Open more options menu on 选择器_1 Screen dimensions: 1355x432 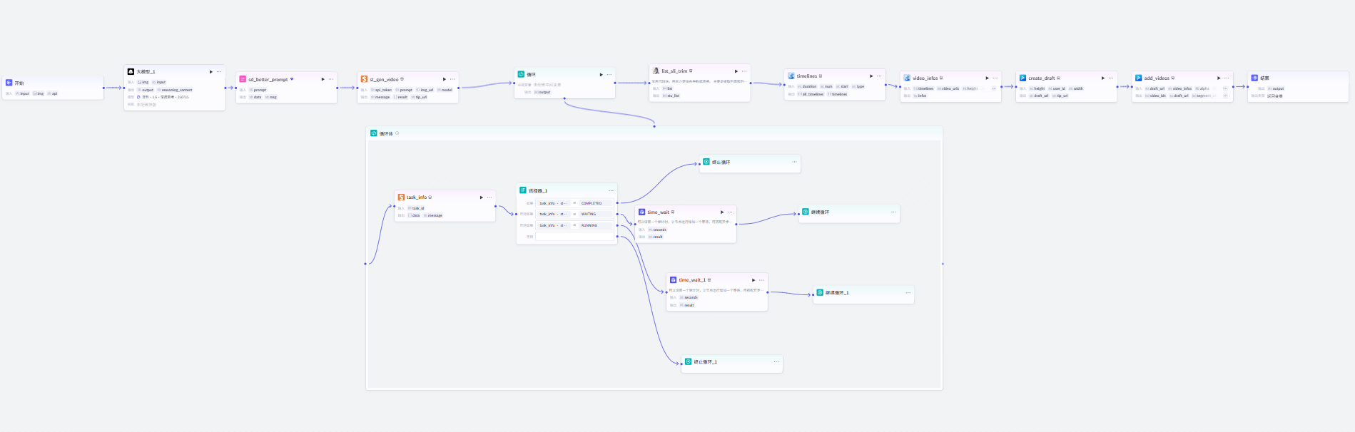click(x=611, y=190)
